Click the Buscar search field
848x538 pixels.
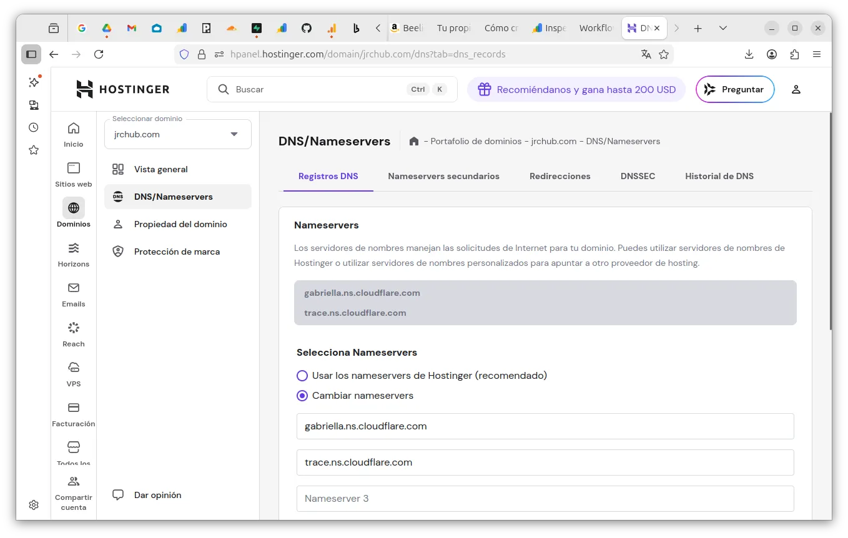[332, 89]
